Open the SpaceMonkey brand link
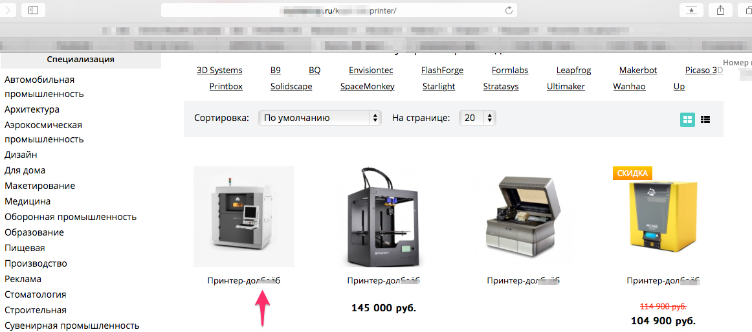The height and width of the screenshot is (332, 752). (x=368, y=87)
